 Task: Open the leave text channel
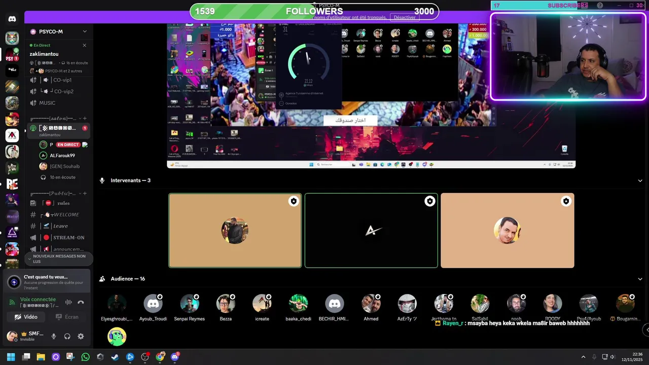(58, 226)
